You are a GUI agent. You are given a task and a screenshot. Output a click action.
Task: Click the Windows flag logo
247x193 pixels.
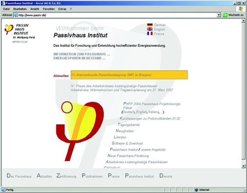[241, 9]
